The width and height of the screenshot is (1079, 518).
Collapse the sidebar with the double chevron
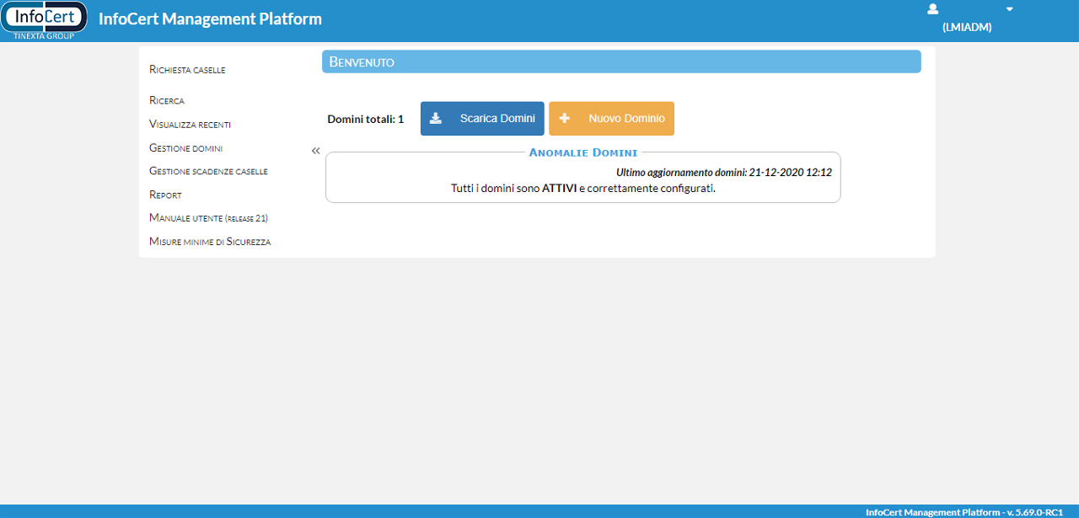point(316,151)
